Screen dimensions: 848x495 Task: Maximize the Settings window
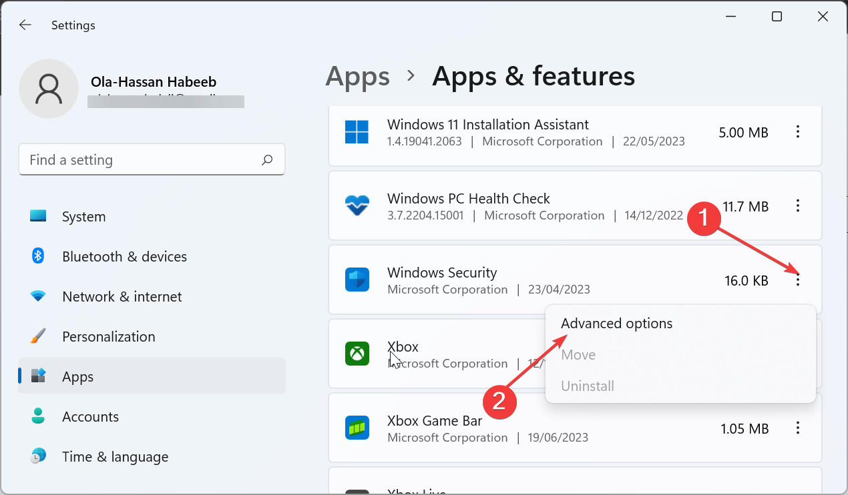point(777,17)
